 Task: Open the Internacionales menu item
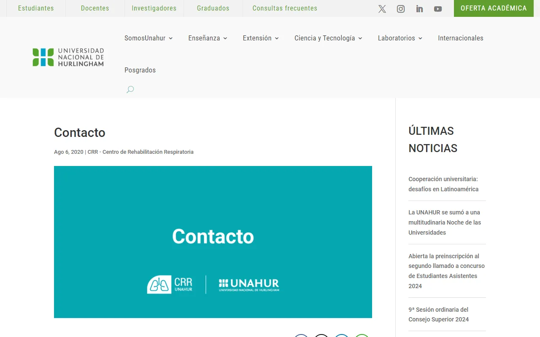[x=461, y=38]
